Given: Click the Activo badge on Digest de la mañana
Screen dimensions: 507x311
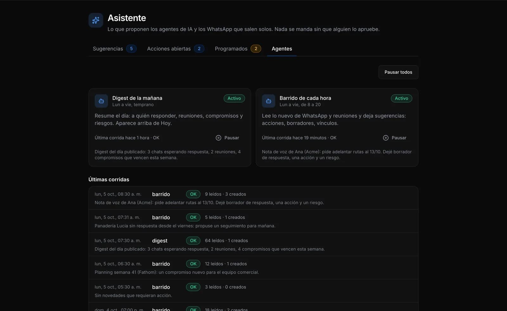Looking at the screenshot, I should click(x=234, y=98).
